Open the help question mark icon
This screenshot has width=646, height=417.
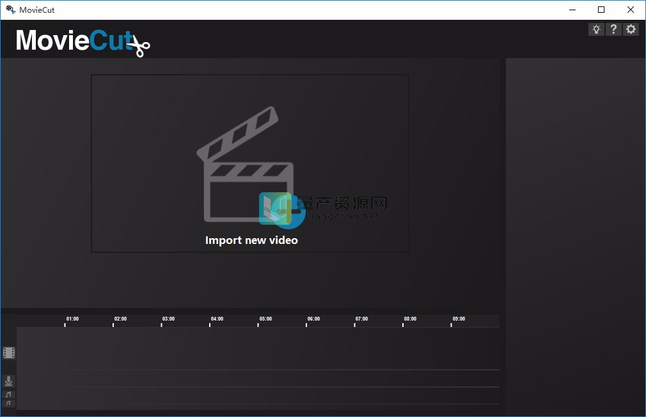click(x=613, y=29)
